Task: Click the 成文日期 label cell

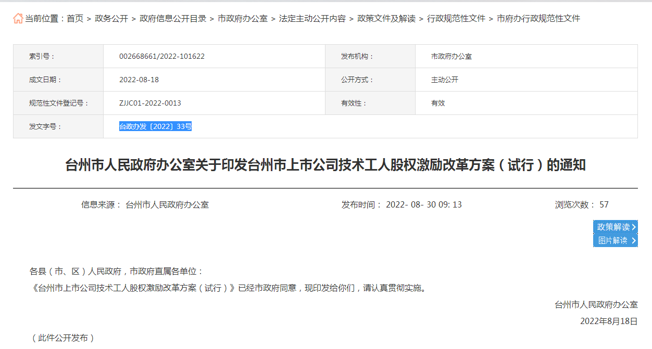Action: click(x=58, y=80)
